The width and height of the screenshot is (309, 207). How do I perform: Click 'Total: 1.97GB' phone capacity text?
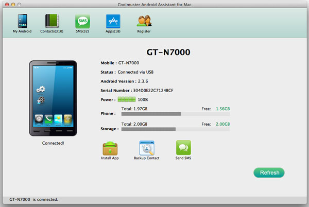(134, 109)
